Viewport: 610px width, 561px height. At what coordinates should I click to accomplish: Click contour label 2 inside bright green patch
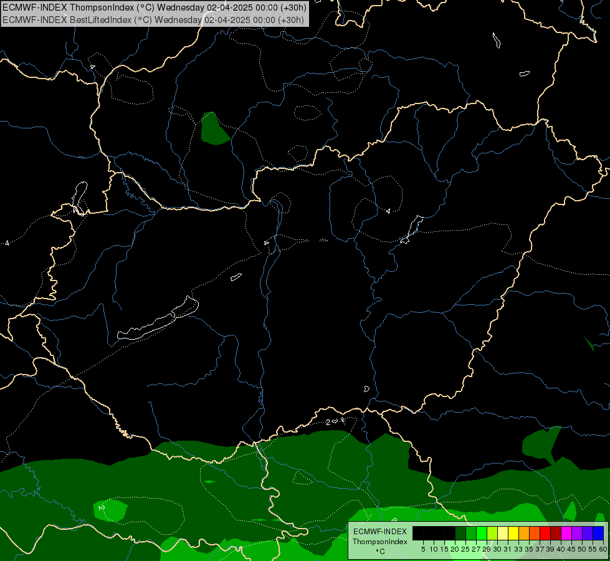tap(101, 508)
